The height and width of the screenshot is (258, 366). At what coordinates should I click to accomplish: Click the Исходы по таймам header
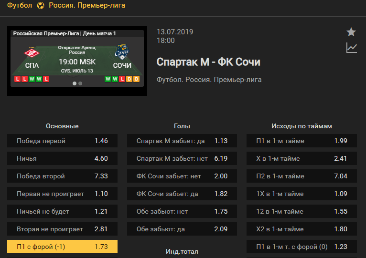pyautogui.click(x=301, y=126)
